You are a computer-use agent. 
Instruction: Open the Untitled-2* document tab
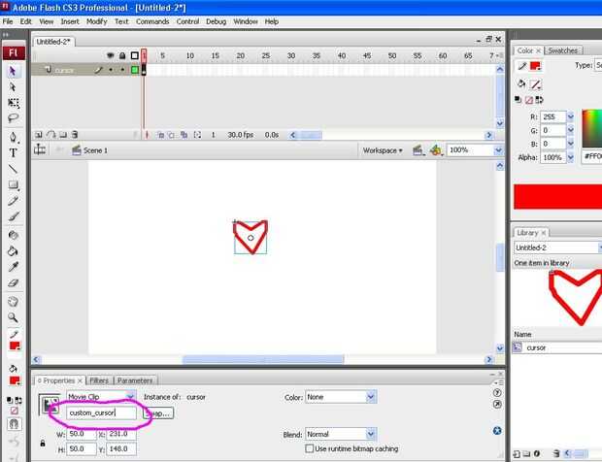(53, 42)
